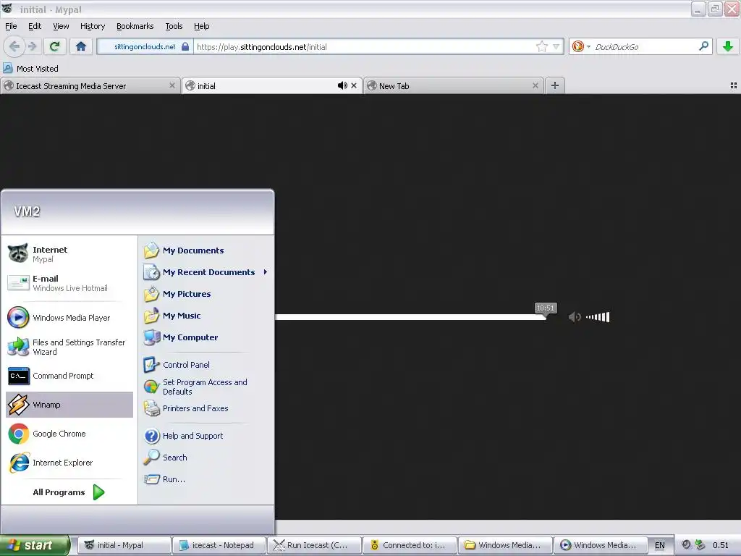The width and height of the screenshot is (741, 556).
Task: Close the 'initial' tab
Action: [x=353, y=85]
